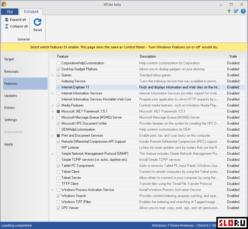
Task: Click Simple TCPIP services feature name
Action: (x=94, y=160)
